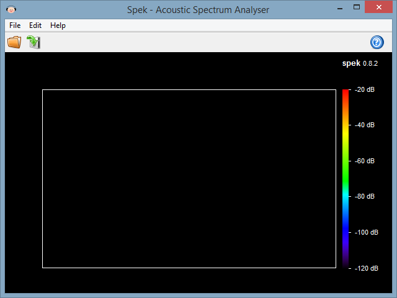Open the File menu
Image resolution: width=397 pixels, height=298 pixels.
15,25
